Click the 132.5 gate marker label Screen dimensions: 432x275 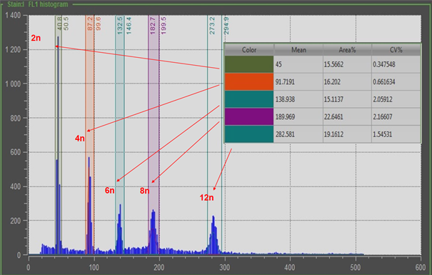[x=120, y=26]
